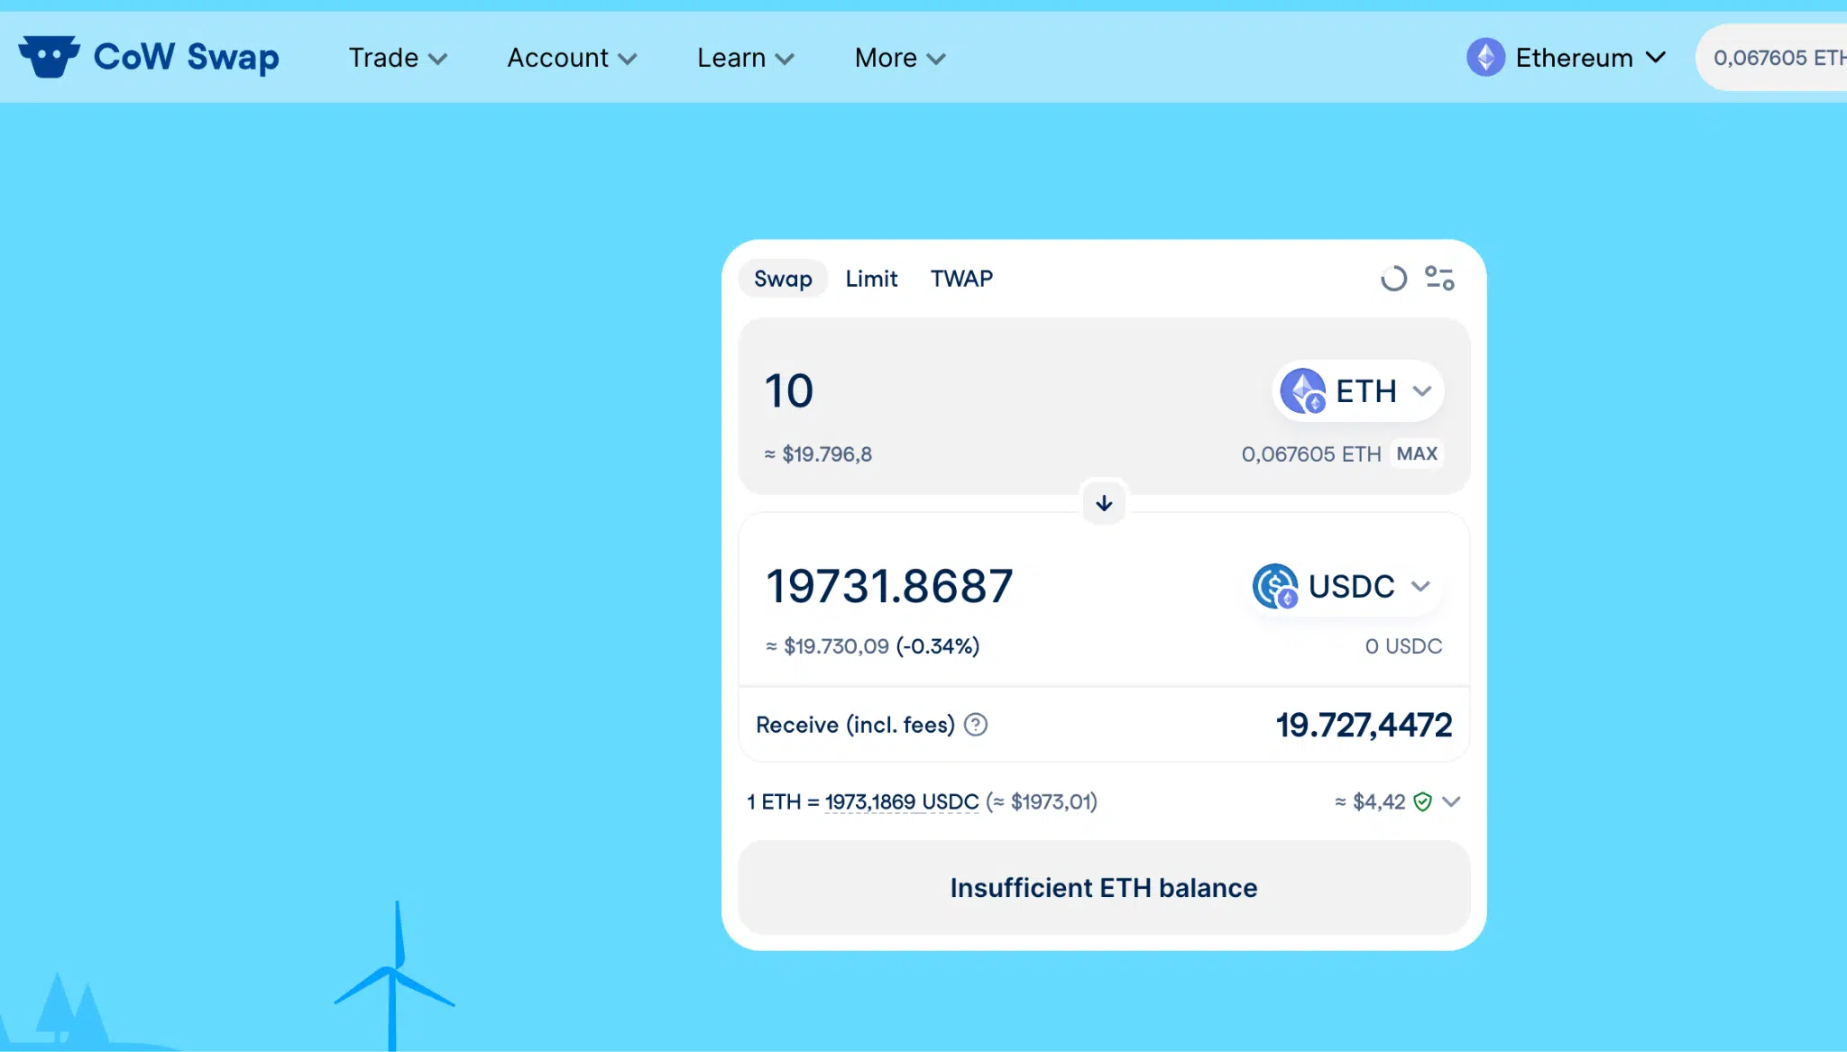Screen dimensions: 1847x1052
Task: Click the refresh quote icon
Action: tap(1392, 279)
